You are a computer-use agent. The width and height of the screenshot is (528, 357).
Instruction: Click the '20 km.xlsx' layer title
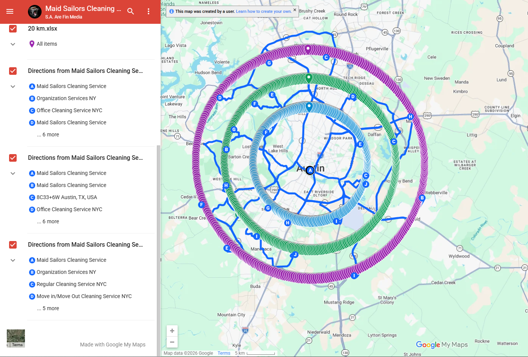(43, 29)
